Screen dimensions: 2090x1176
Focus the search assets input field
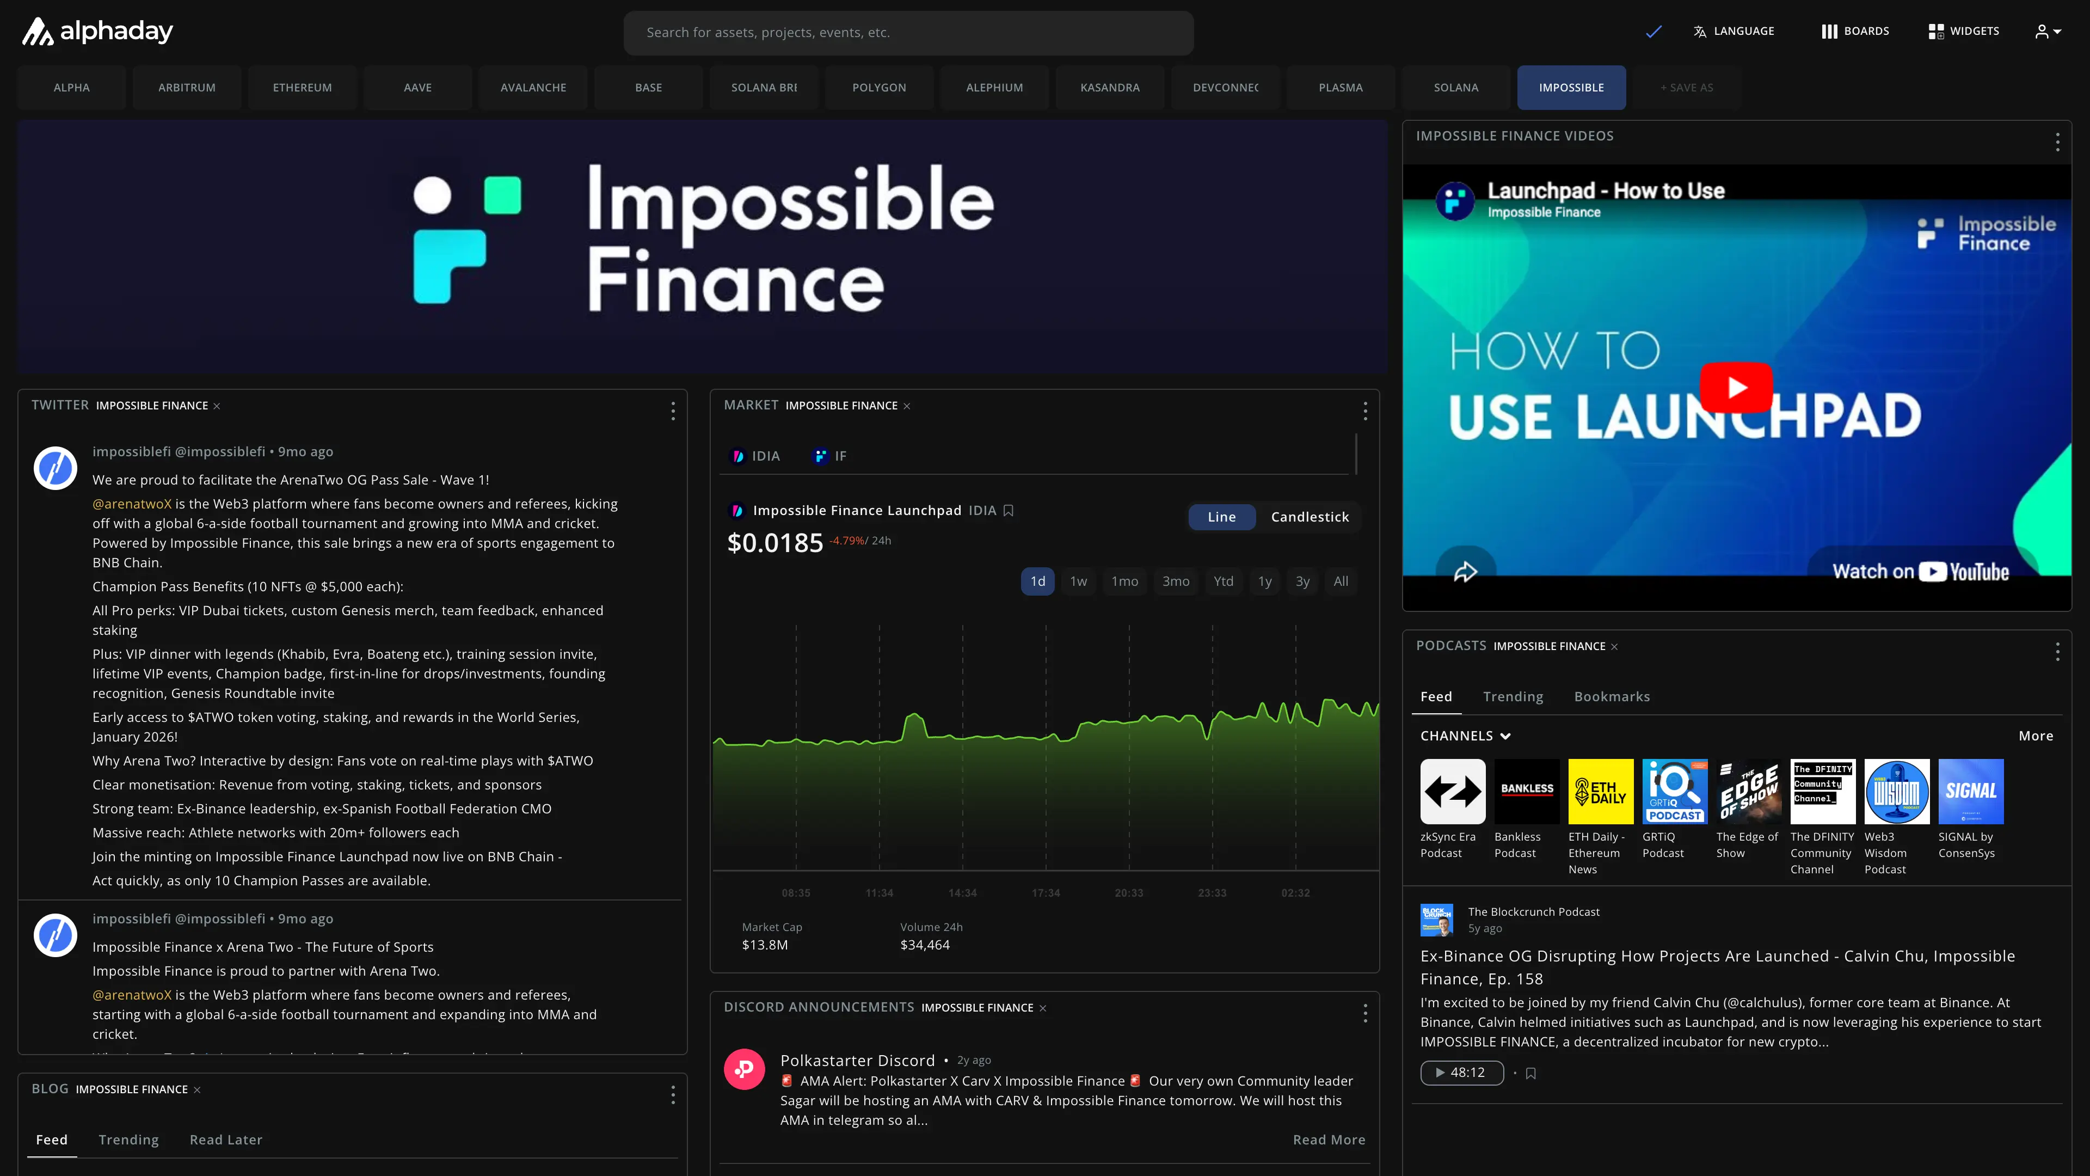pos(908,33)
